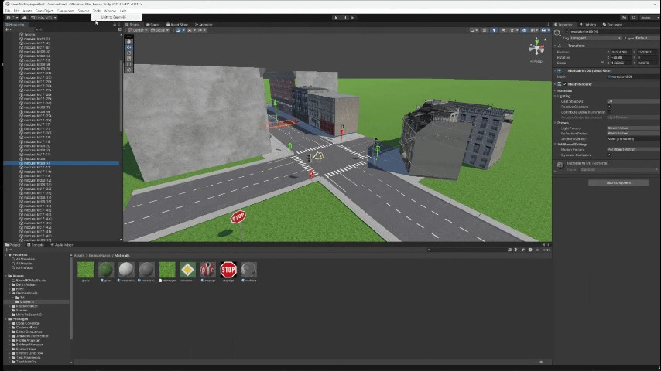Select the Rect tool in scene toolbar
The width and height of the screenshot is (661, 371).
point(129,64)
